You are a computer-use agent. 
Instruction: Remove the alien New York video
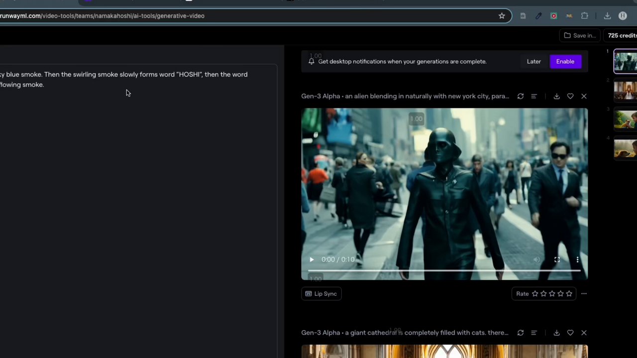(584, 96)
